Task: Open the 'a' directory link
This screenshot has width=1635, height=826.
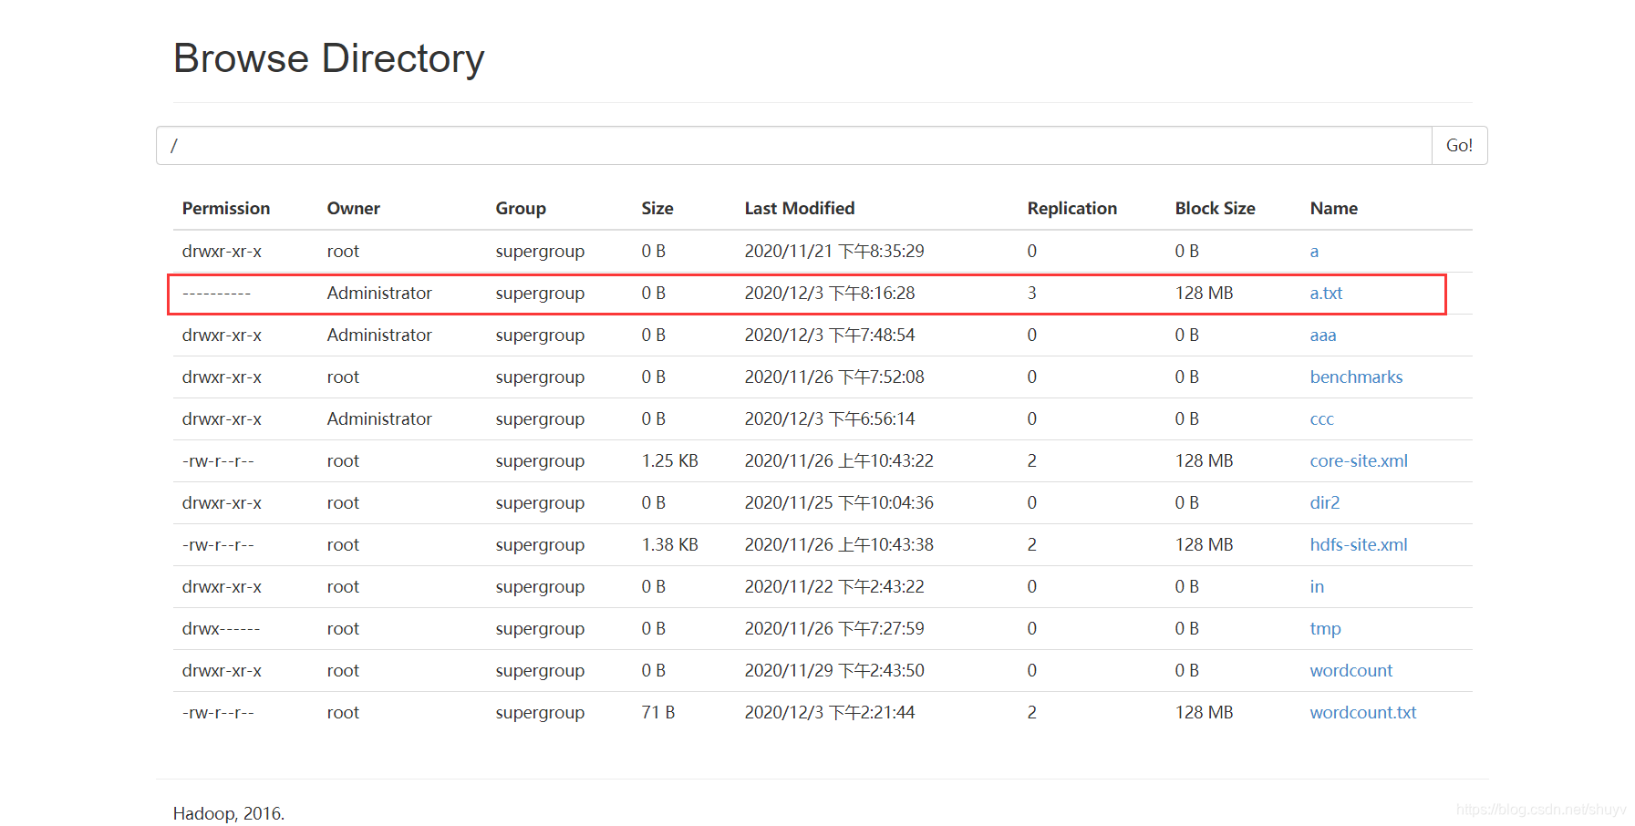Action: click(x=1314, y=252)
